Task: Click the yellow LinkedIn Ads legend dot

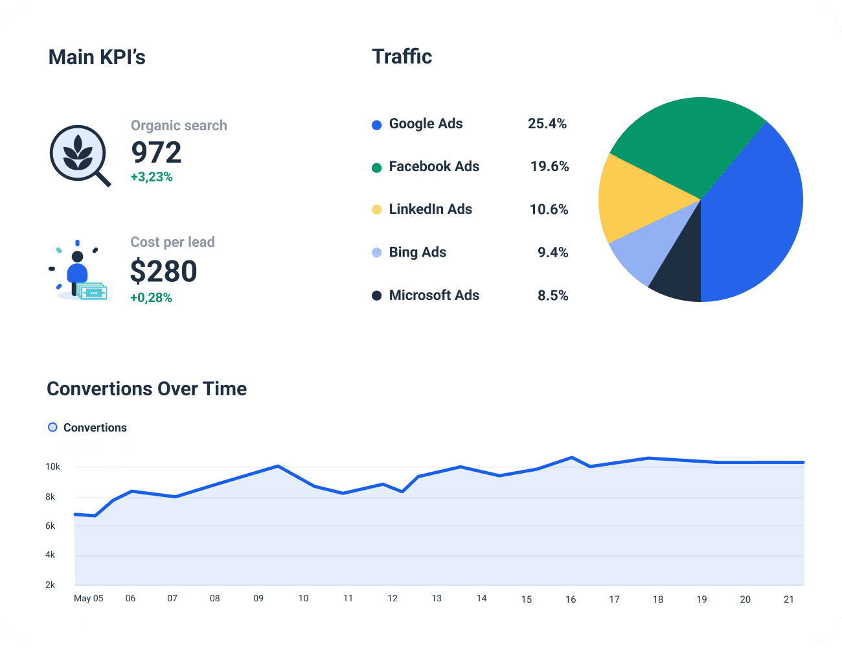Action: [376, 209]
